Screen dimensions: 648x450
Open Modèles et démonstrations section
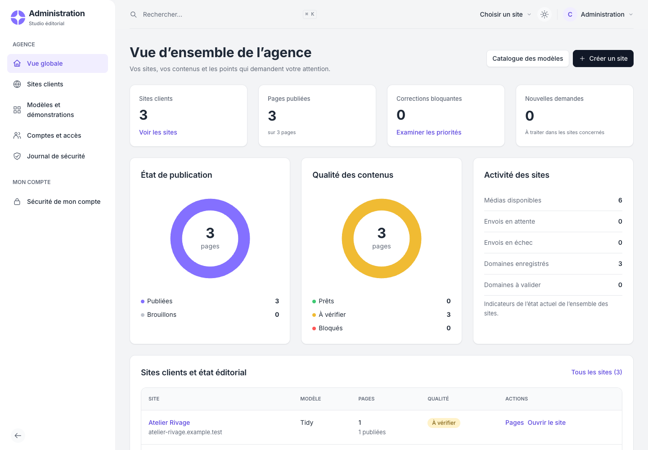pyautogui.click(x=58, y=110)
